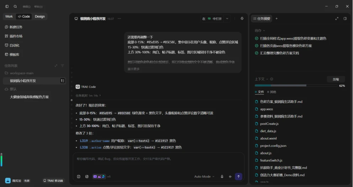353x187 pixels.
Task: Expand dropdown arrow next to 中打开
Action: (x=227, y=19)
